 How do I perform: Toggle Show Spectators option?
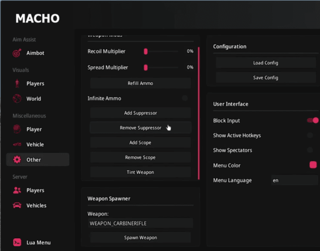[x=310, y=150]
